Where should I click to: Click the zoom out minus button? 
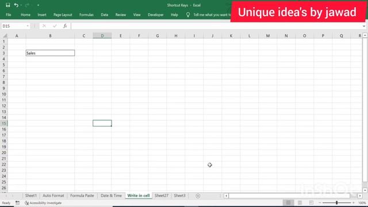[x=320, y=203]
